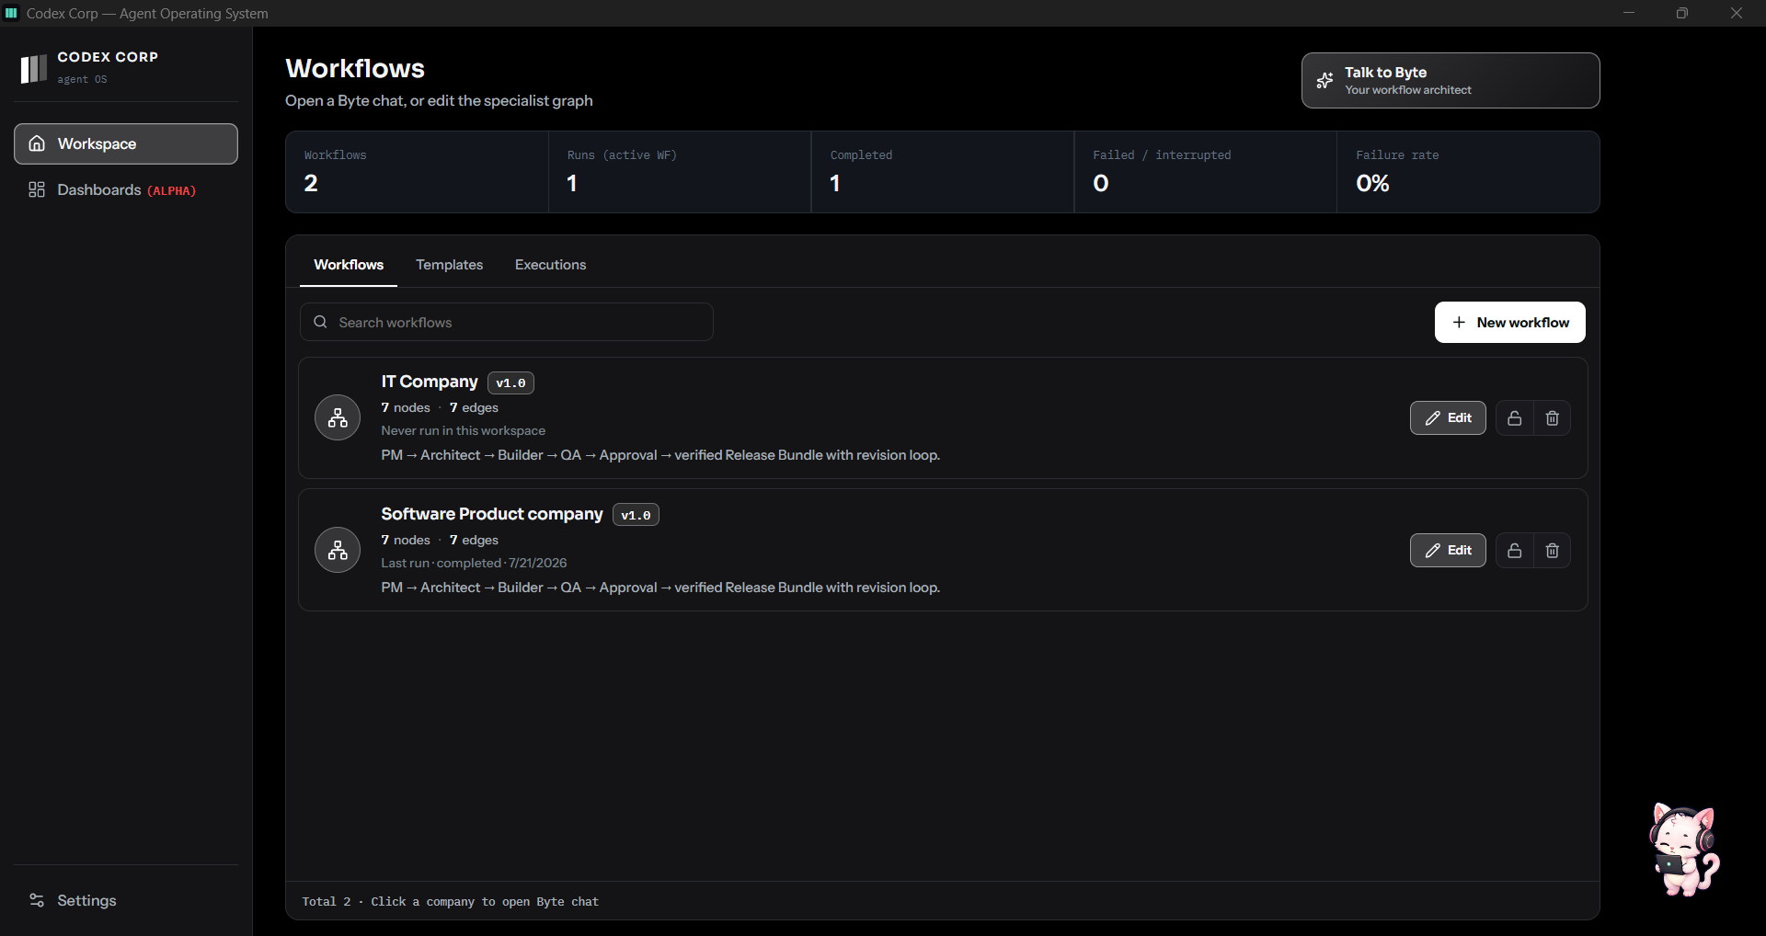The width and height of the screenshot is (1766, 936).
Task: Click the Runs (active WF) stat card
Action: (x=680, y=172)
